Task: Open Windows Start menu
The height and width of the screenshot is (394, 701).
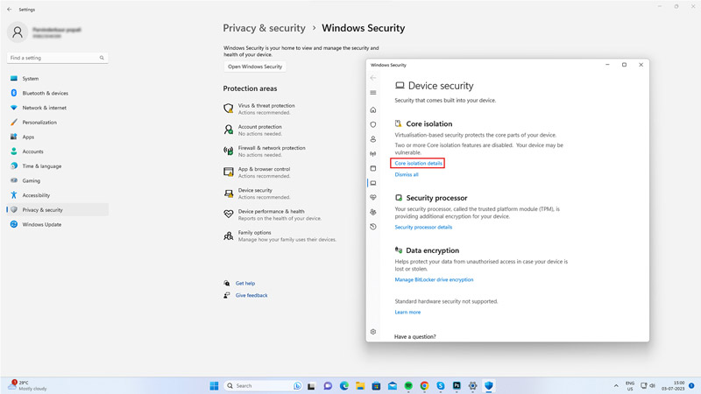Action: (x=214, y=385)
